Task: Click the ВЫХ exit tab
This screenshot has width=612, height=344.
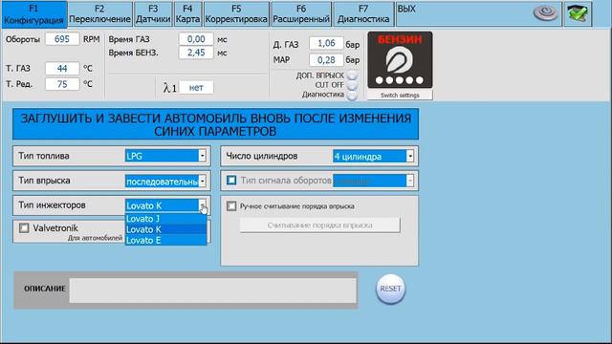Action: click(406, 9)
